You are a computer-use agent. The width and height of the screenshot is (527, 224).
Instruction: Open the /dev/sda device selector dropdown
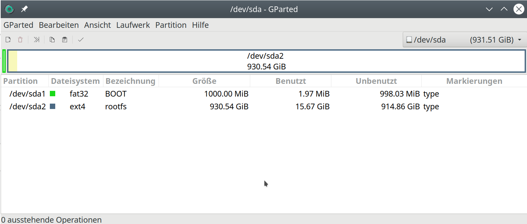[x=464, y=40]
